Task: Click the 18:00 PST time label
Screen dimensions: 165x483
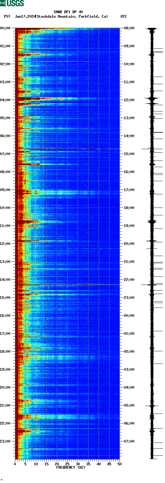Action: pyautogui.click(x=5, y=352)
